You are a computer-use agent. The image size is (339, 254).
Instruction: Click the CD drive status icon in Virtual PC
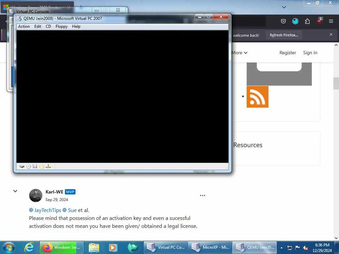tap(28, 166)
